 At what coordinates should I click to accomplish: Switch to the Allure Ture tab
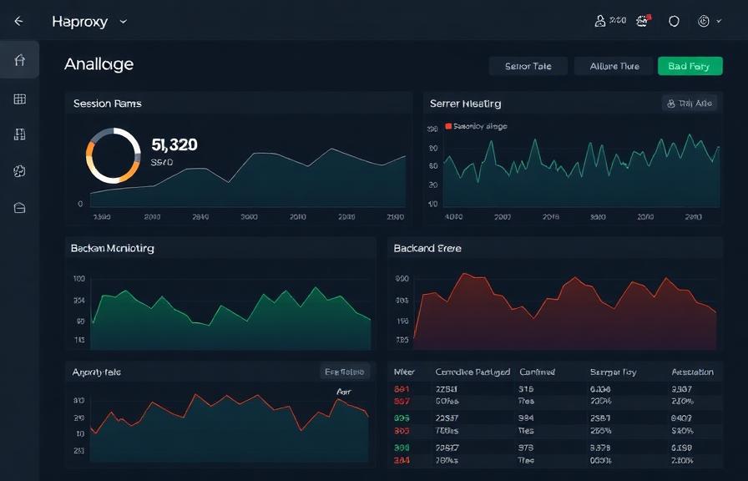point(613,66)
